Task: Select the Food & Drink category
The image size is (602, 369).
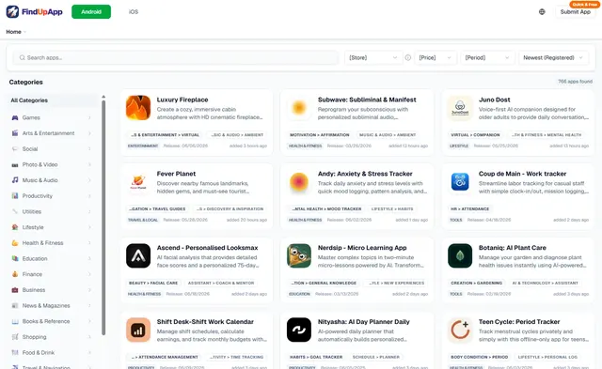Action: click(x=53, y=352)
